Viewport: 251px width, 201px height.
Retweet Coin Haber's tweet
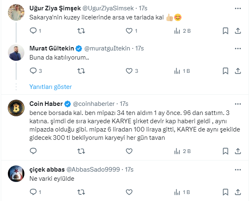click(82, 151)
